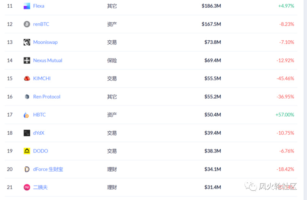Click the pink 二姨夫 logo icon

[27, 187]
